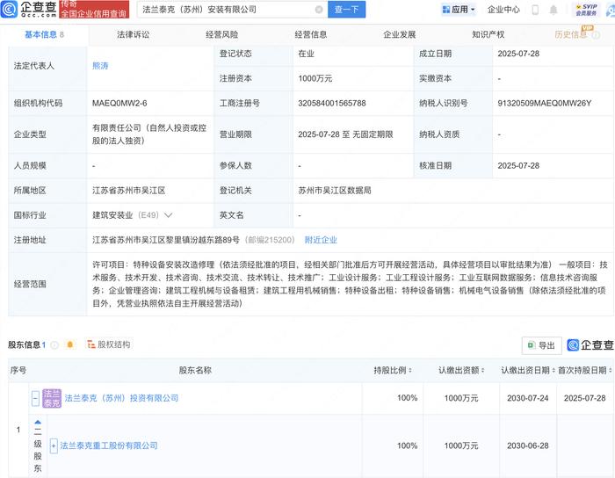The height and width of the screenshot is (478, 615).
Task: Open 股权结构 equity structure chart
Action: [109, 344]
